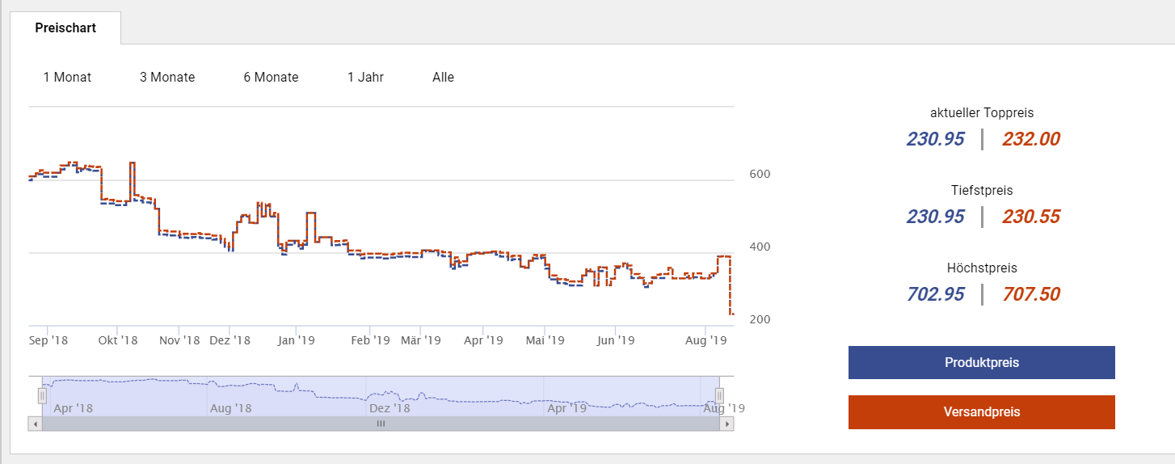Click the orange Höchstpreis value 707.50
The height and width of the screenshot is (464, 1175).
1030,294
